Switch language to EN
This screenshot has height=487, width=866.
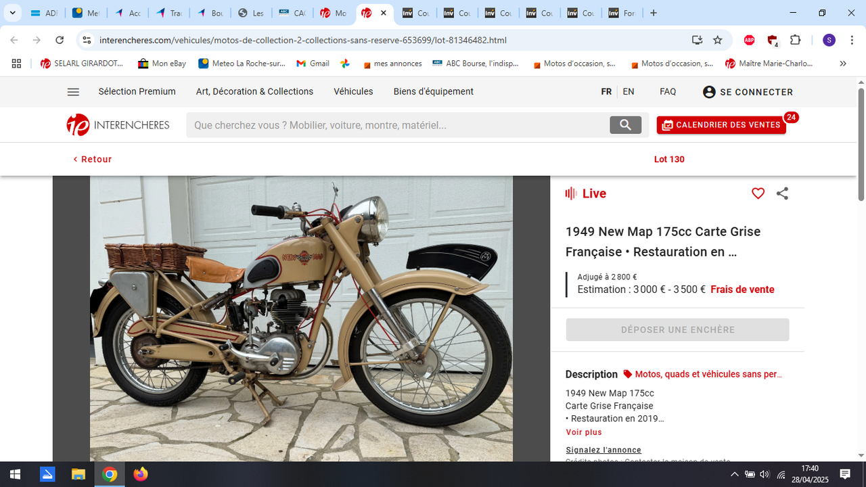point(629,91)
